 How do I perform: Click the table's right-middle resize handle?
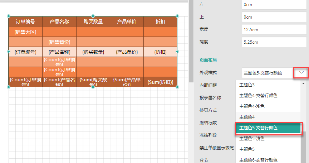177,52
